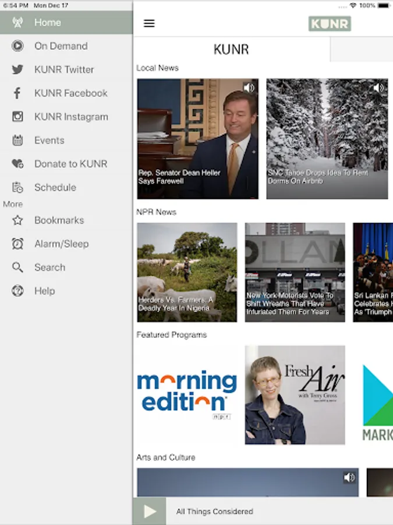Tap Local News section heading

(157, 68)
